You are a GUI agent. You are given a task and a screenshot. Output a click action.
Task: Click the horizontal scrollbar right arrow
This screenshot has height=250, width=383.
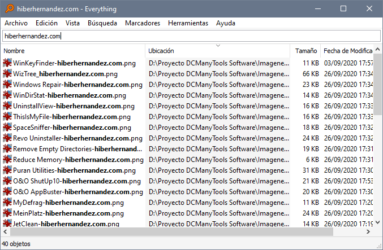click(x=368, y=232)
